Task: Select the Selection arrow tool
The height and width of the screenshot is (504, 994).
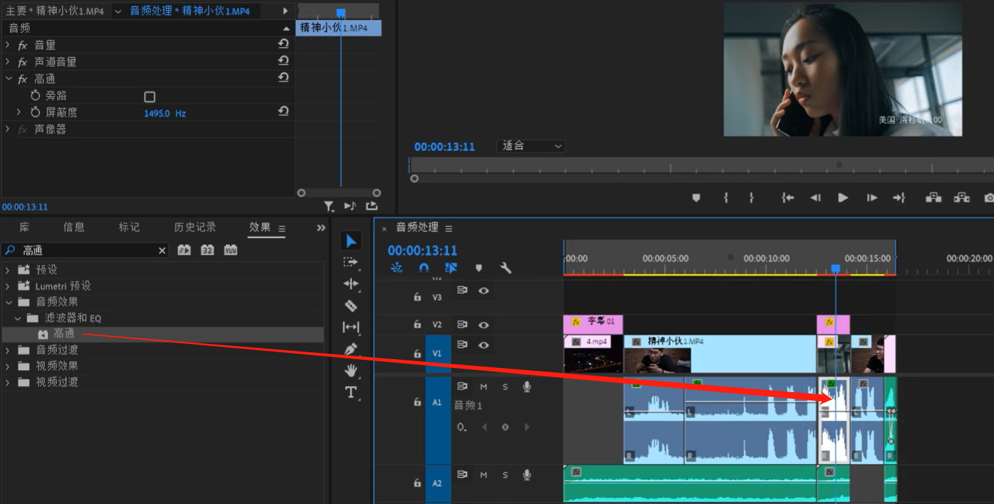Action: coord(351,241)
